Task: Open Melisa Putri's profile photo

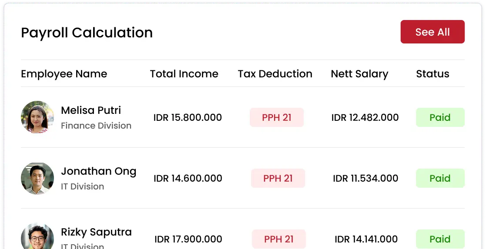Action: pos(37,117)
